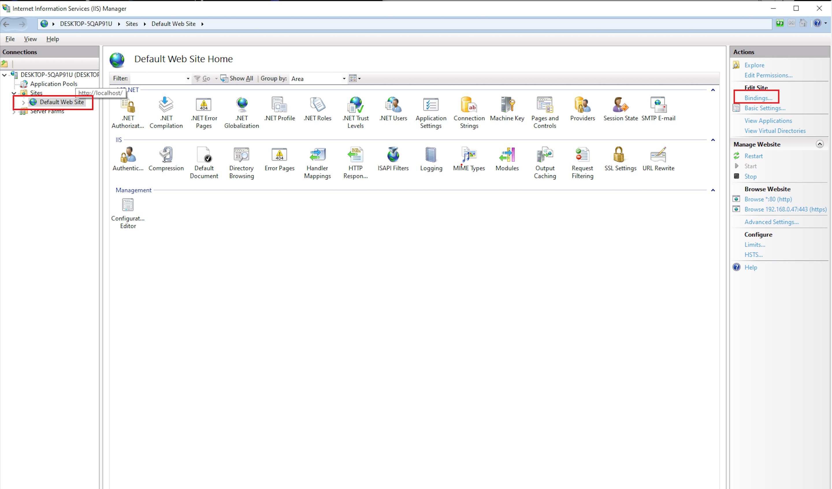This screenshot has width=832, height=489.
Task: Stop the website
Action: click(x=750, y=177)
